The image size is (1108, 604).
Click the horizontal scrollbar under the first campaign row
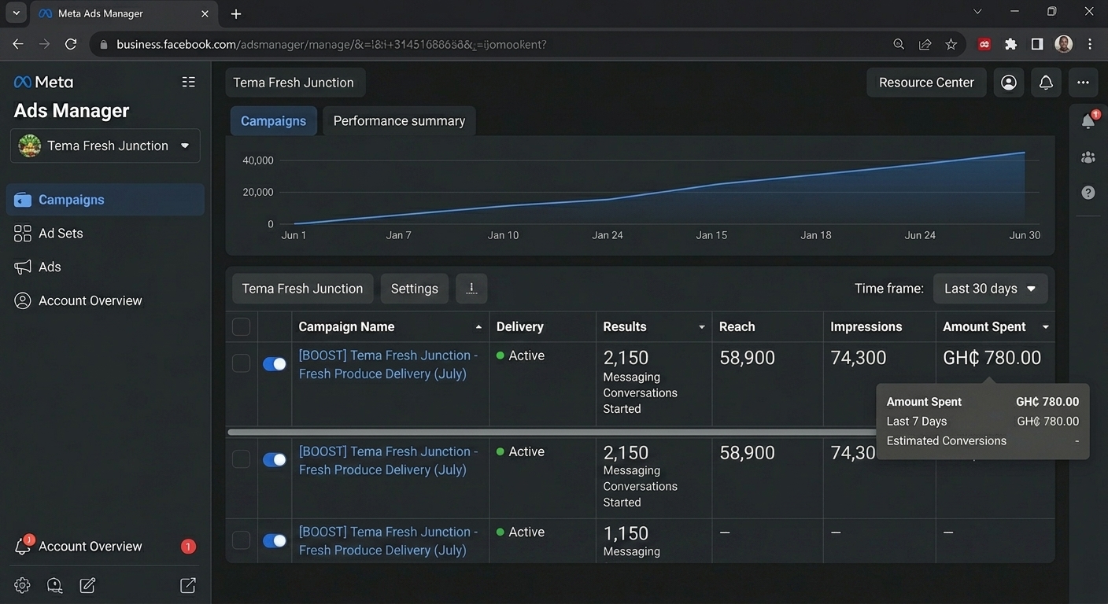point(552,433)
